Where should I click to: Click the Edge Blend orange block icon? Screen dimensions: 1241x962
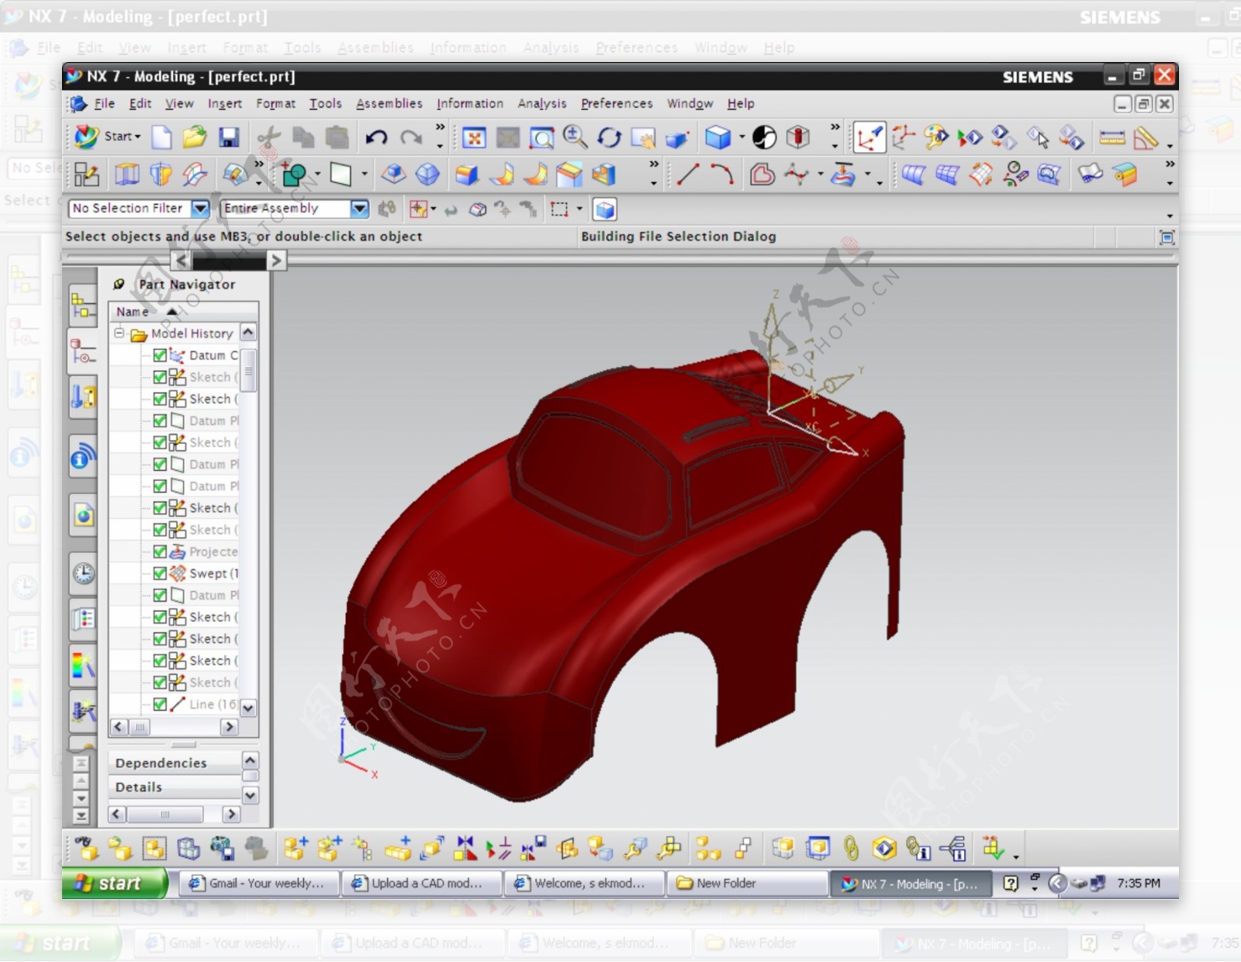(x=466, y=175)
